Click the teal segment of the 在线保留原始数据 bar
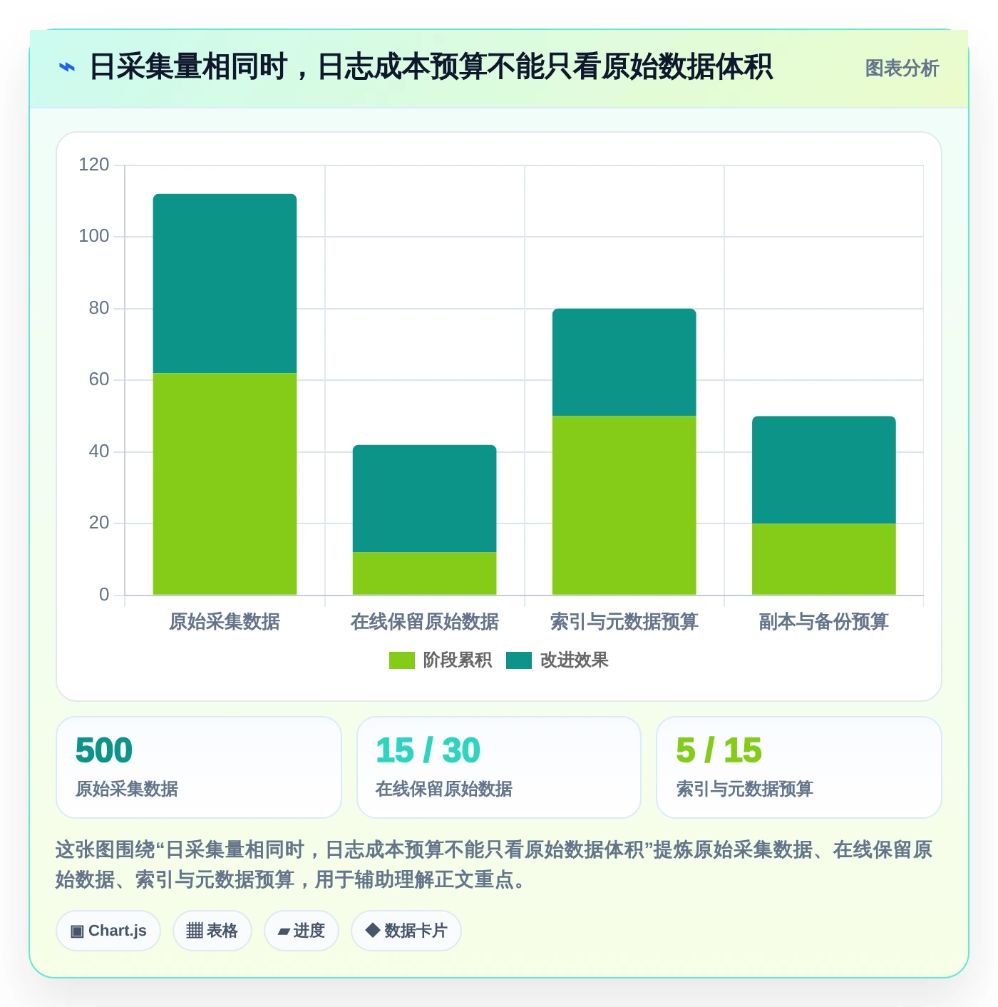This screenshot has height=1007, width=998. 424,499
